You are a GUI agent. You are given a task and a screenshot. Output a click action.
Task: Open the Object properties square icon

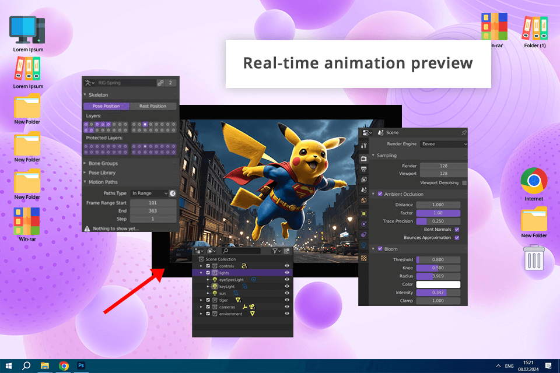coord(363,213)
